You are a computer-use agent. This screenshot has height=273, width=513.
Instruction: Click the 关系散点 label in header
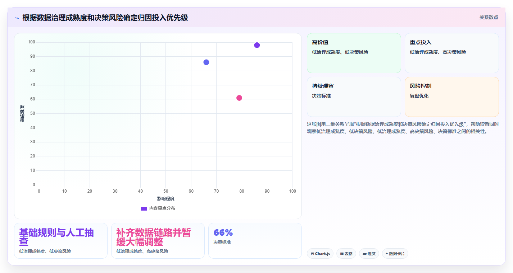point(489,17)
